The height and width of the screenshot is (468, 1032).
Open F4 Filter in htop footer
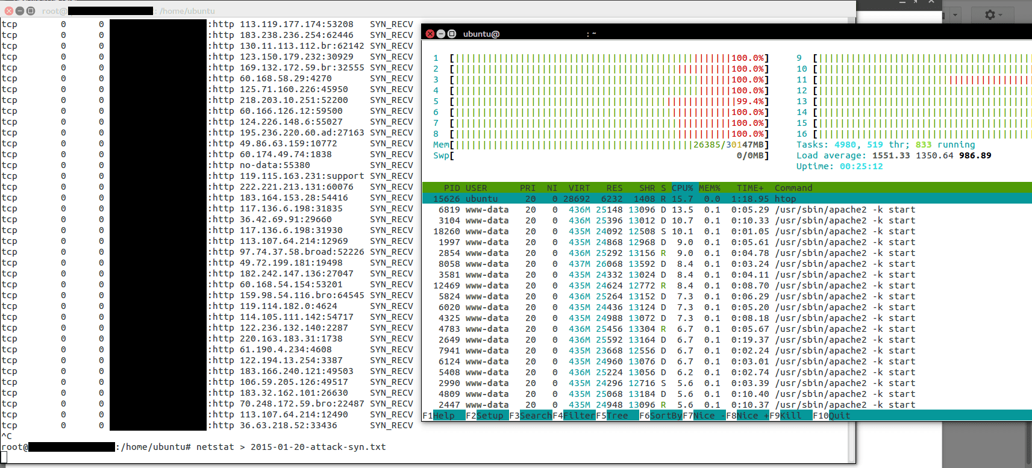(x=578, y=416)
